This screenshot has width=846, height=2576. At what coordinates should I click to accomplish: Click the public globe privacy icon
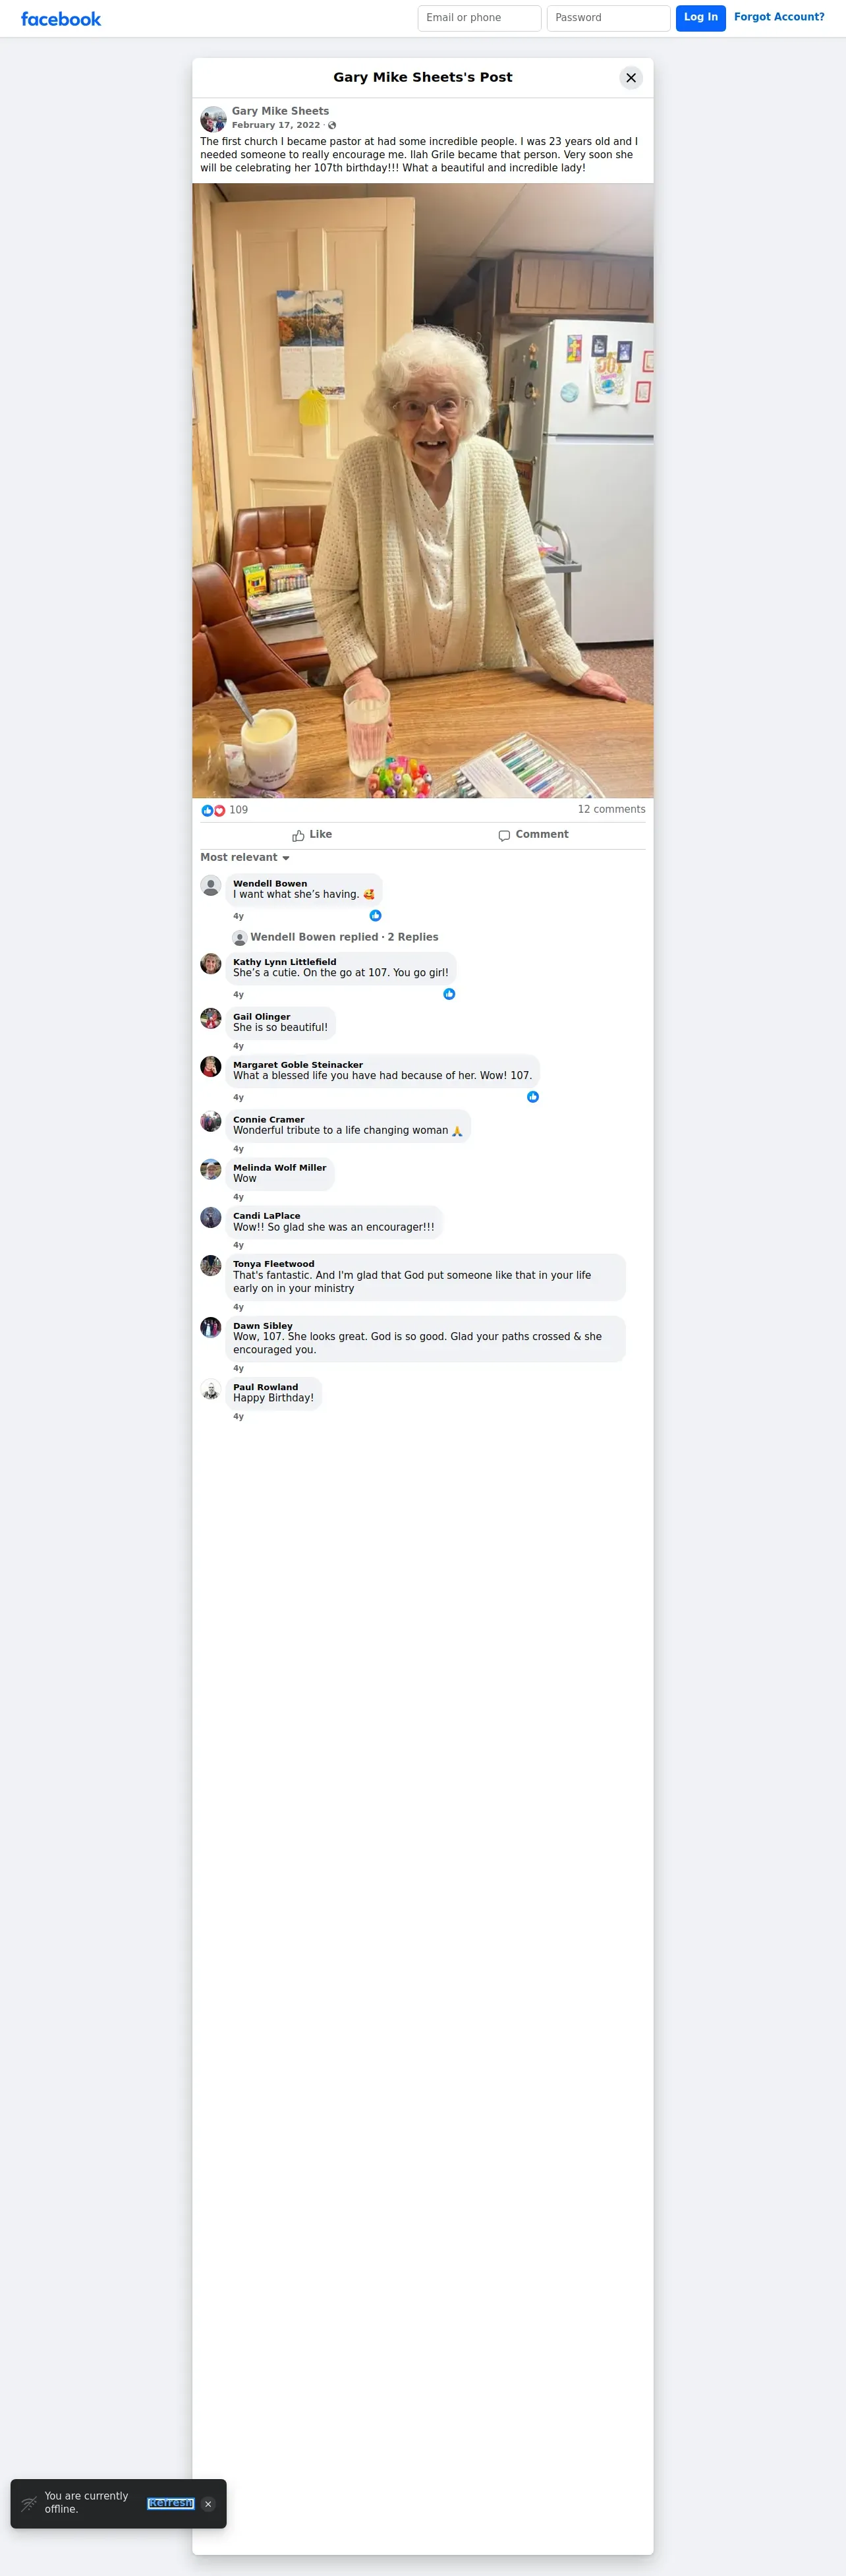[332, 126]
